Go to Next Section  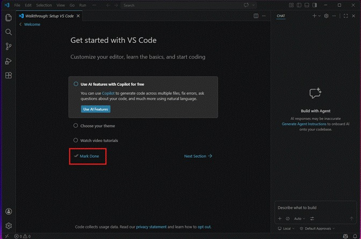point(198,156)
